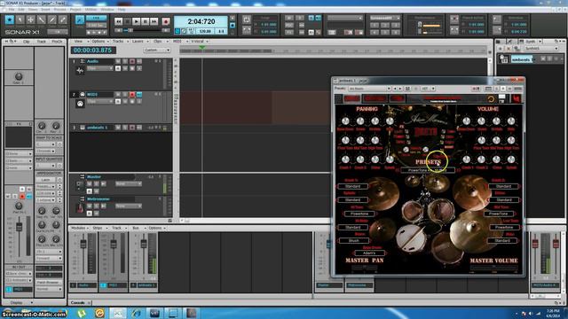568x319 pixels.
Task: Open the Master bus output dropdown
Action: [129, 183]
